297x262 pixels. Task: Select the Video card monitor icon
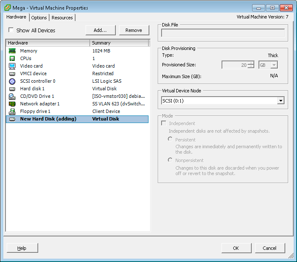click(12, 66)
